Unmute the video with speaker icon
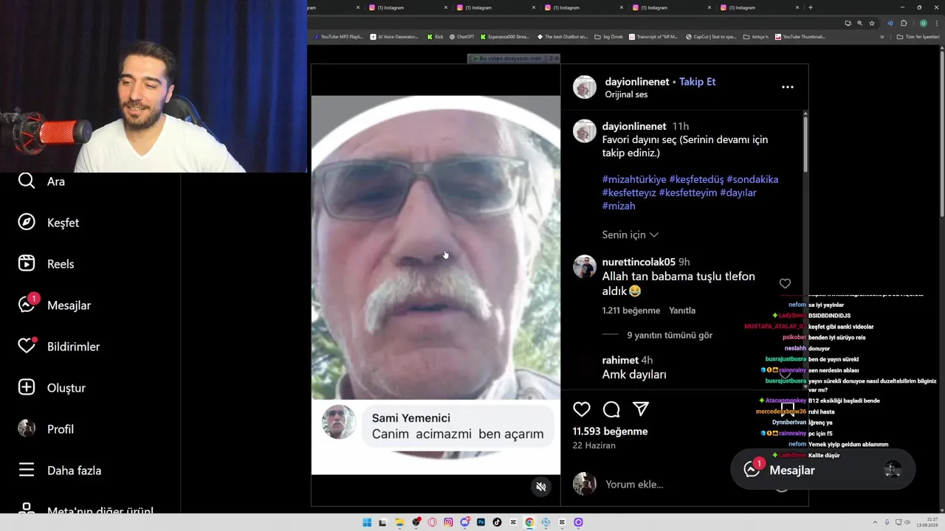The image size is (945, 531). [x=541, y=487]
